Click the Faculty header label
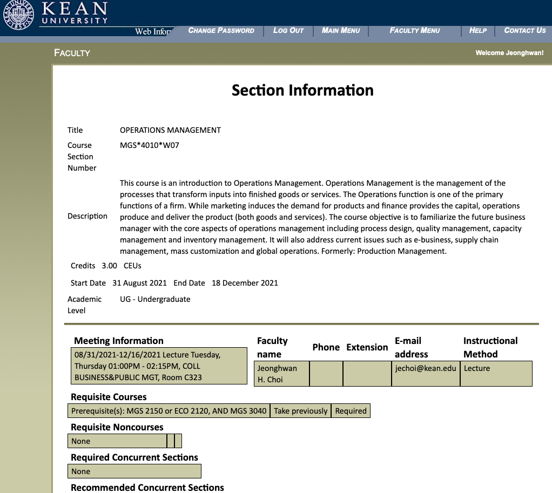 [72, 53]
